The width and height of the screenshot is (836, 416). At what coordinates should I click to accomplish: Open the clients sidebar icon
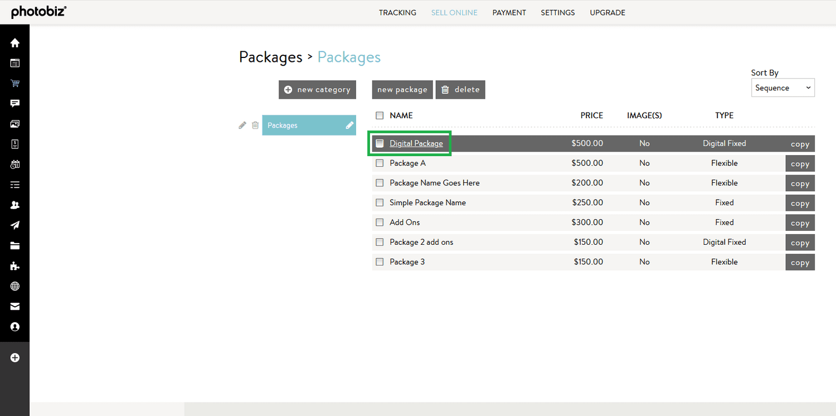pyautogui.click(x=14, y=205)
